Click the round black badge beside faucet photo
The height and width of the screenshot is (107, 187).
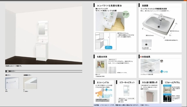click(162, 61)
